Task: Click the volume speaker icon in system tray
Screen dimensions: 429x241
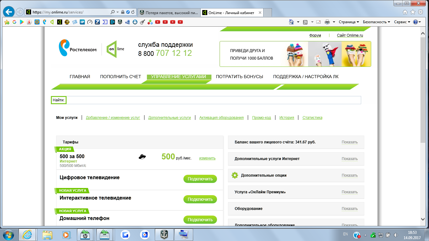Action: [395, 235]
